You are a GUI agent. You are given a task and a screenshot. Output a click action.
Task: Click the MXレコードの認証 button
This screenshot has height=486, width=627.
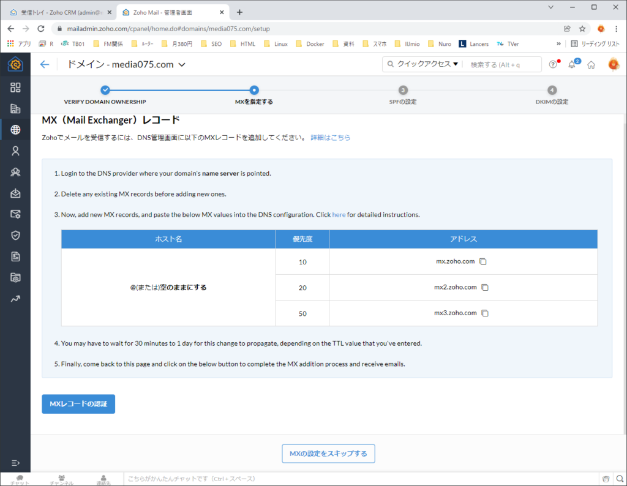tap(78, 404)
